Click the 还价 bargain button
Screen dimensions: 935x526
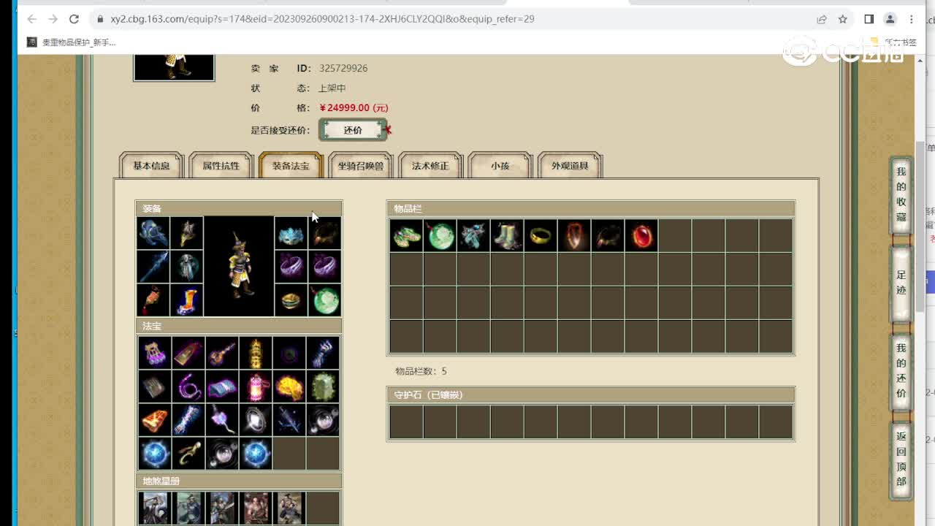click(x=353, y=130)
